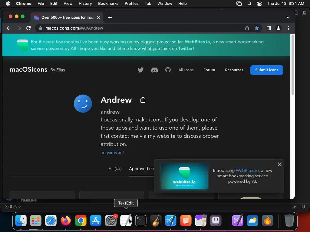
Task: Click the share page icon in address bar
Action: point(247,28)
